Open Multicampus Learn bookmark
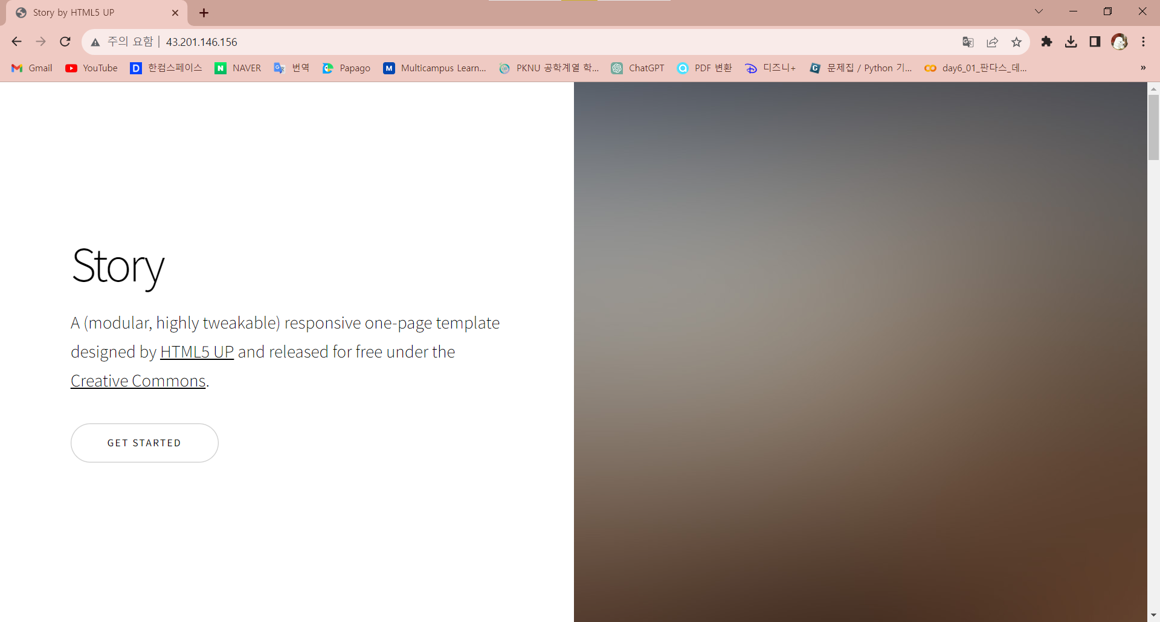 (435, 68)
